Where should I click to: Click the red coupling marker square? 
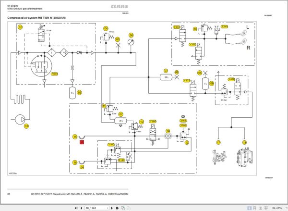click(x=82, y=142)
